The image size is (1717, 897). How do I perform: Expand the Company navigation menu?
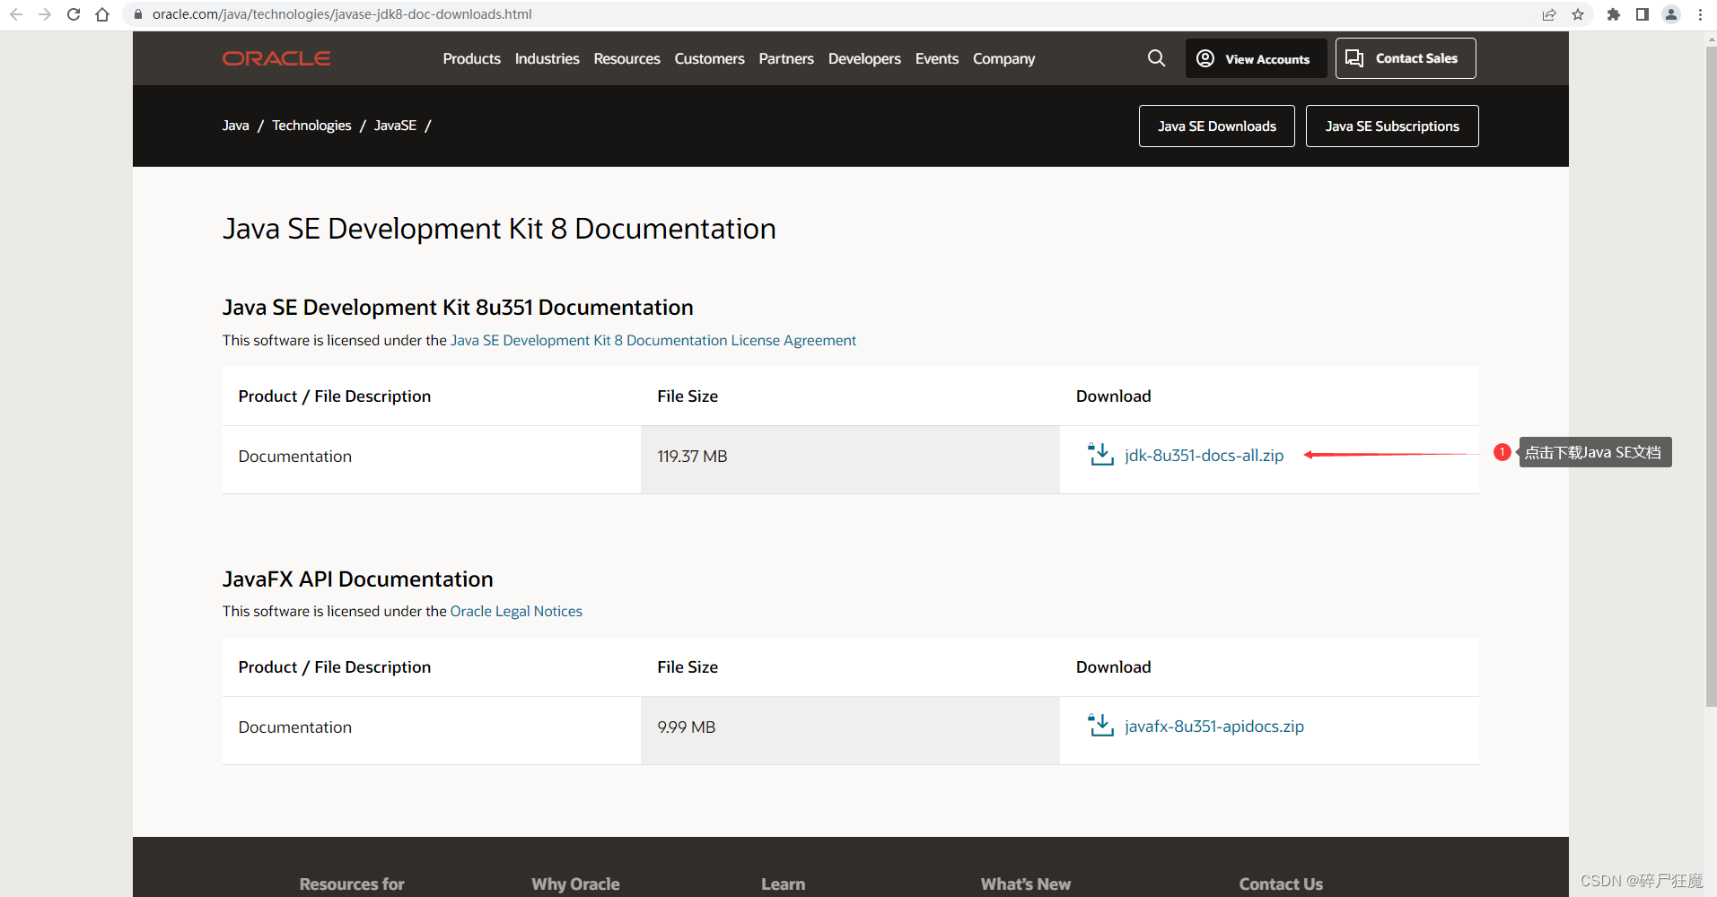point(1003,58)
